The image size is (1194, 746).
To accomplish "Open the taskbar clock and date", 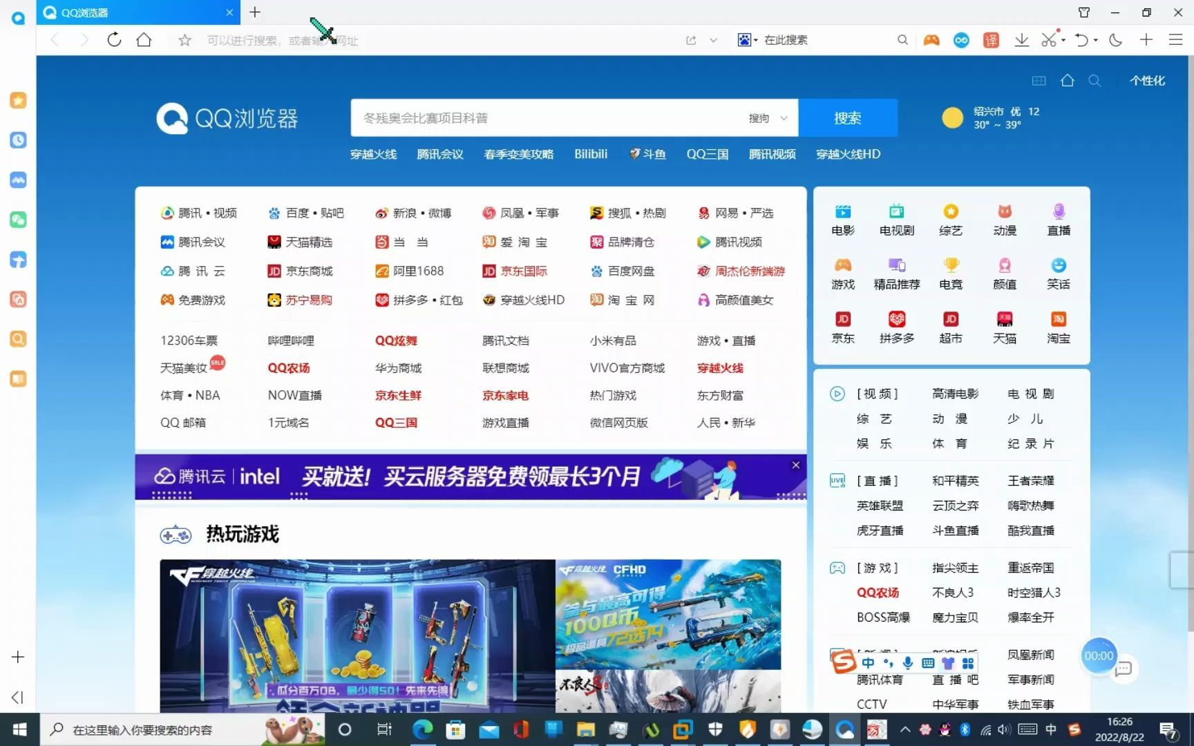I will [x=1119, y=729].
